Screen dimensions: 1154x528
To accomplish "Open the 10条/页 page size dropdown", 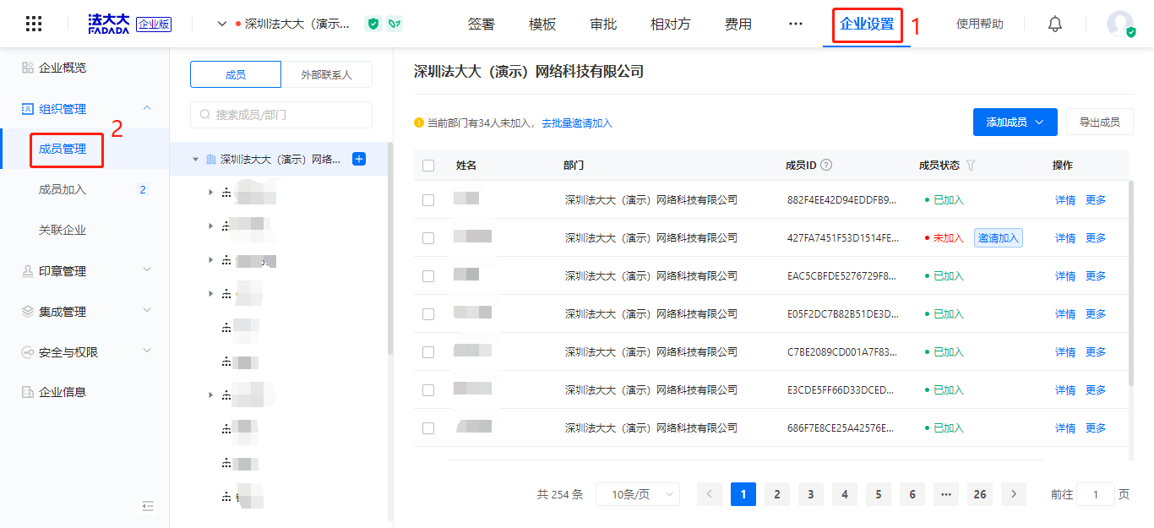I will [x=638, y=494].
